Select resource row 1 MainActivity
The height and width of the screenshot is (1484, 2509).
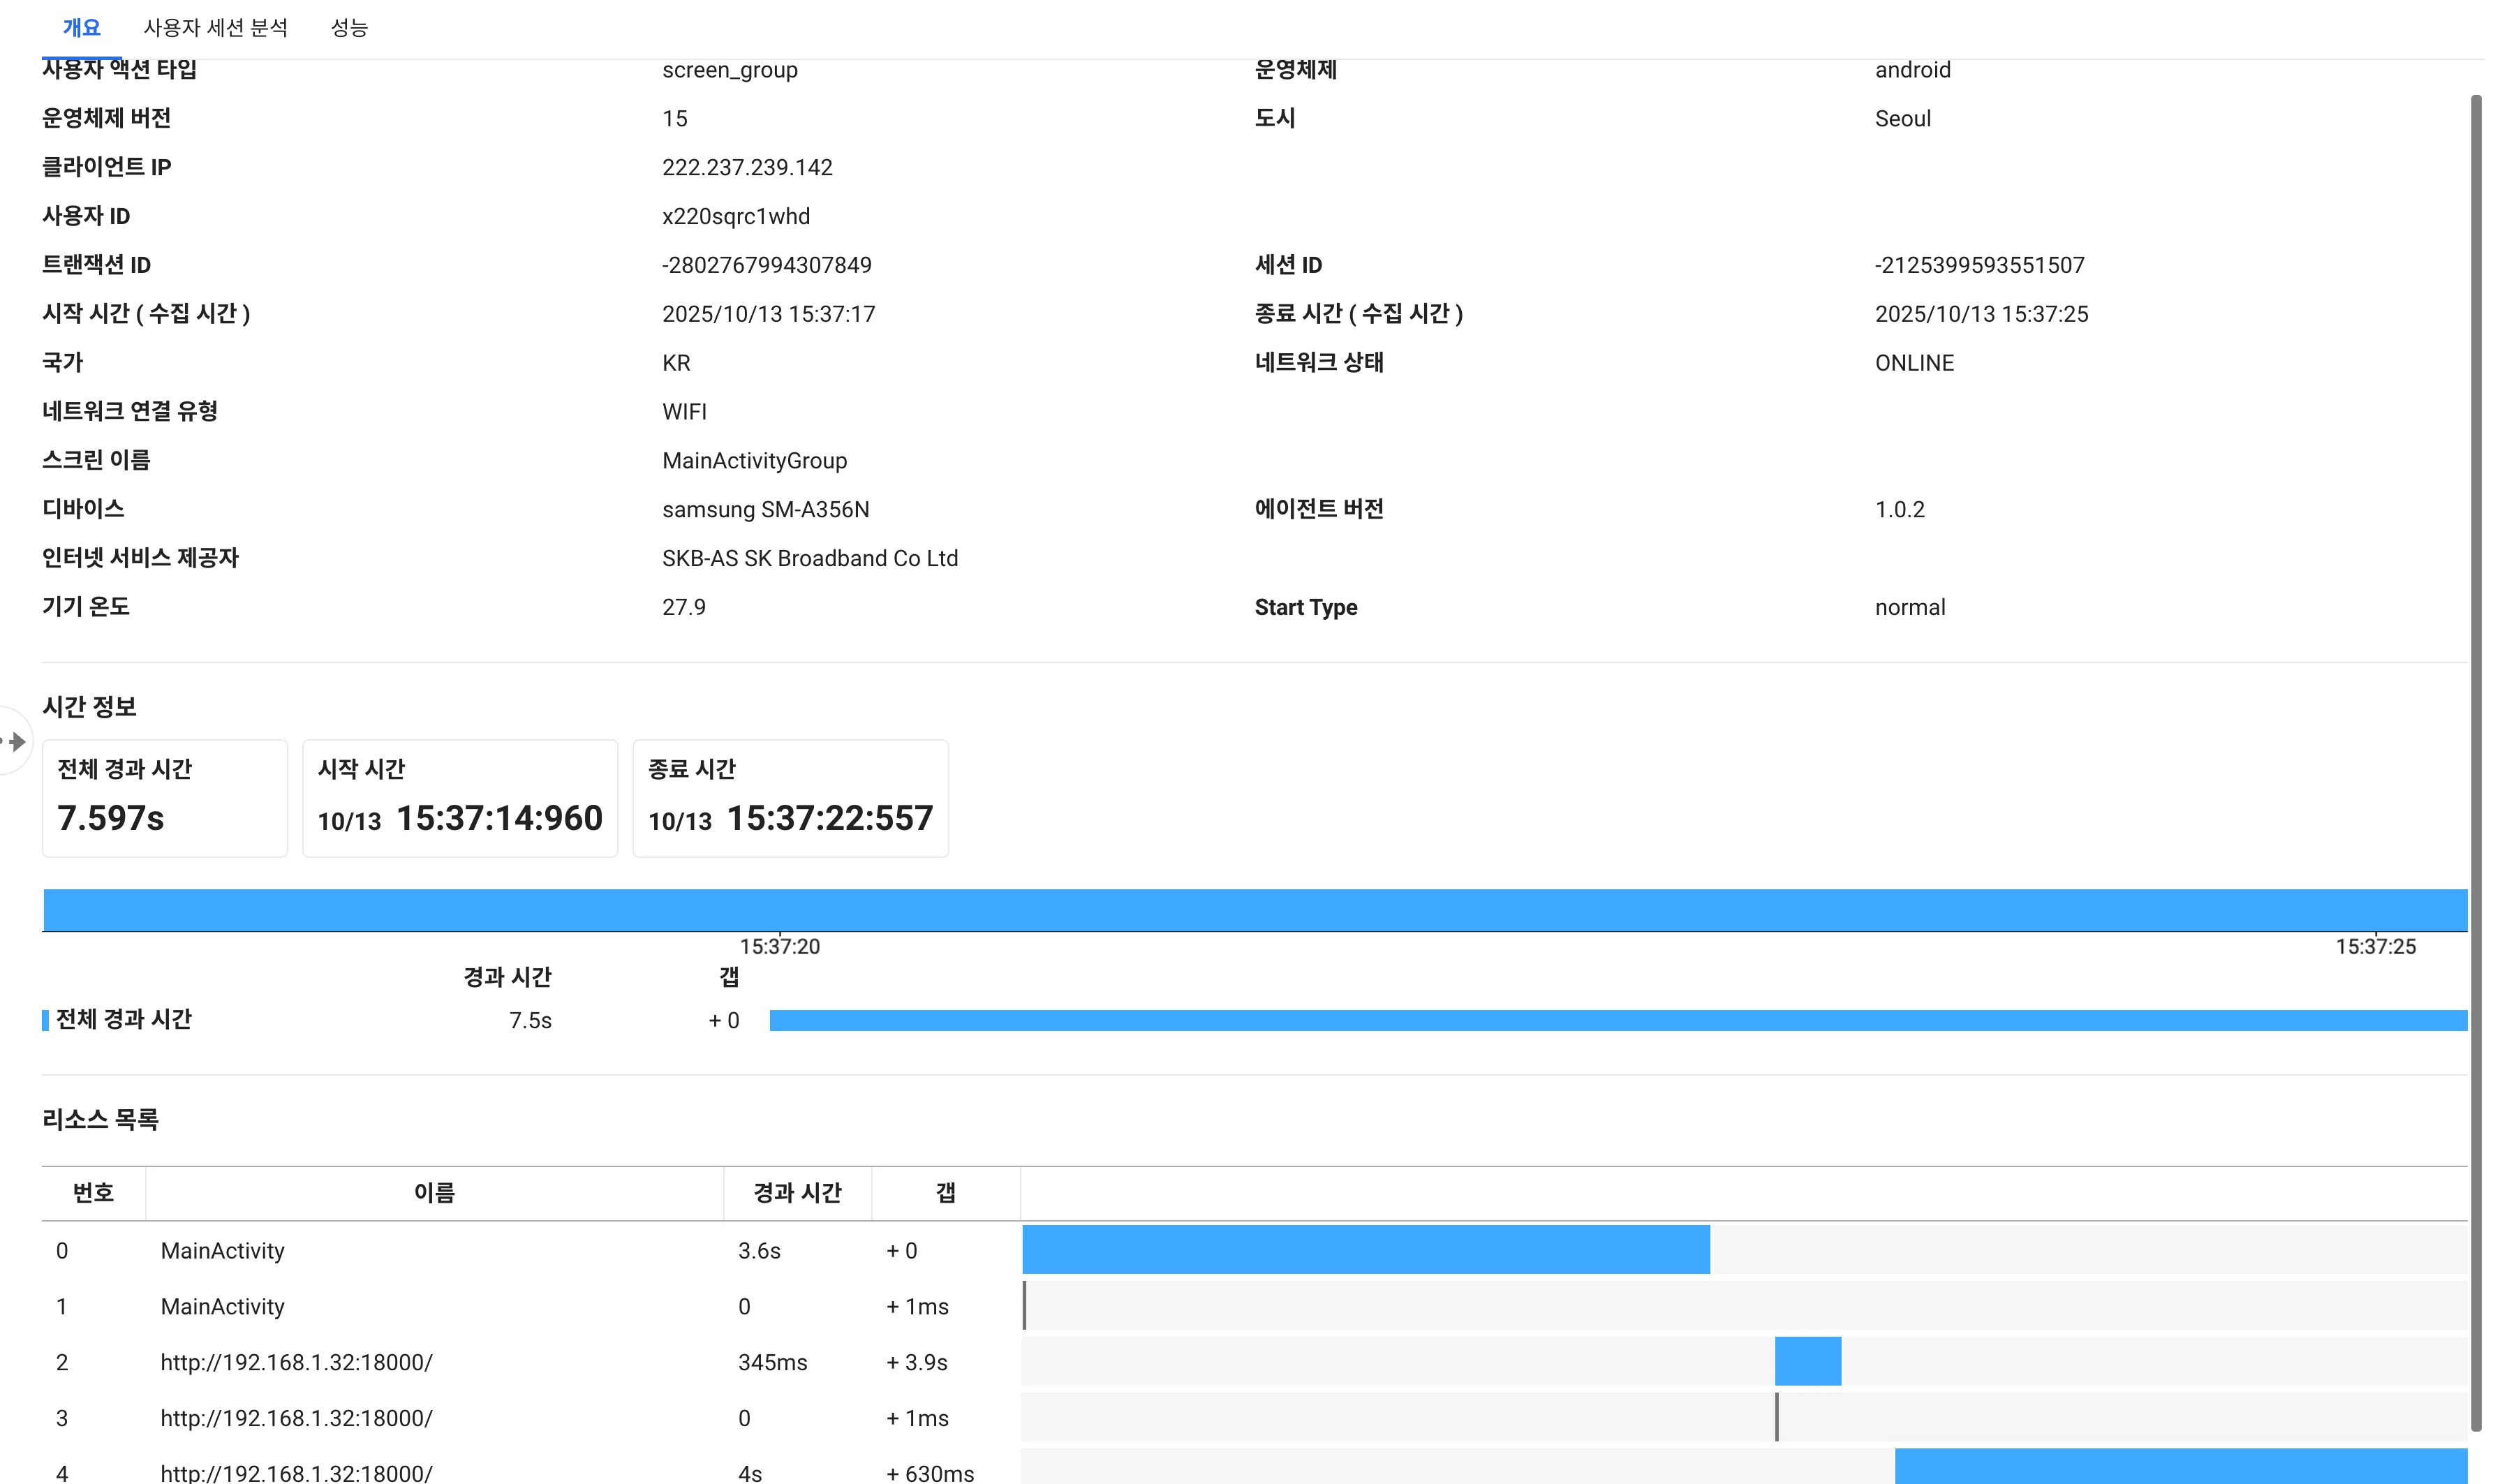pyautogui.click(x=222, y=1306)
